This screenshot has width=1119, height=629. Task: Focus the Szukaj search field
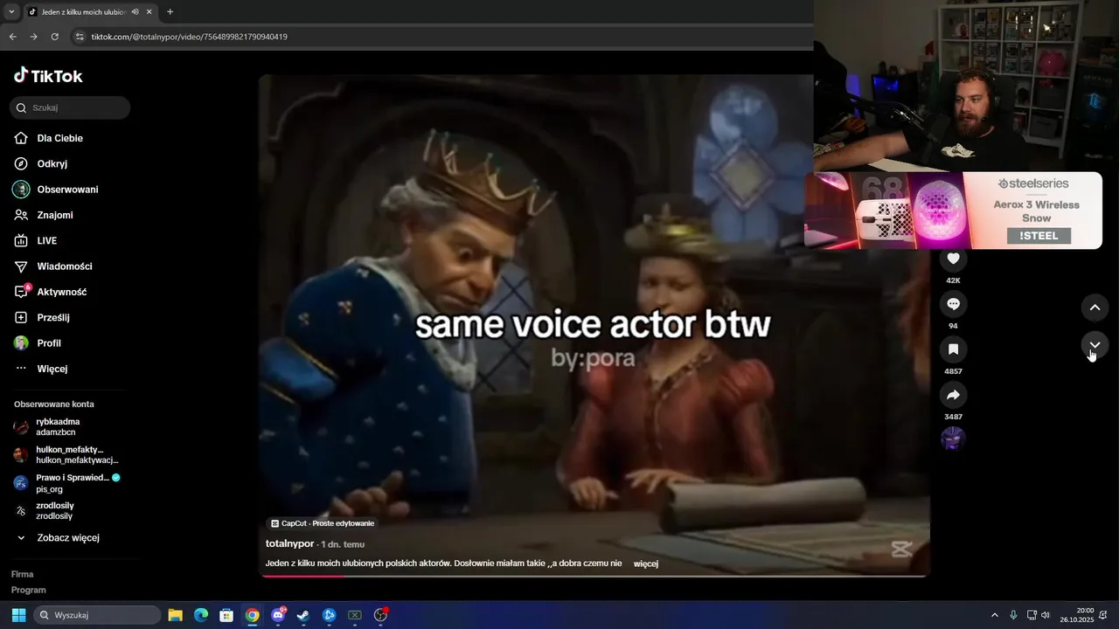(x=70, y=107)
